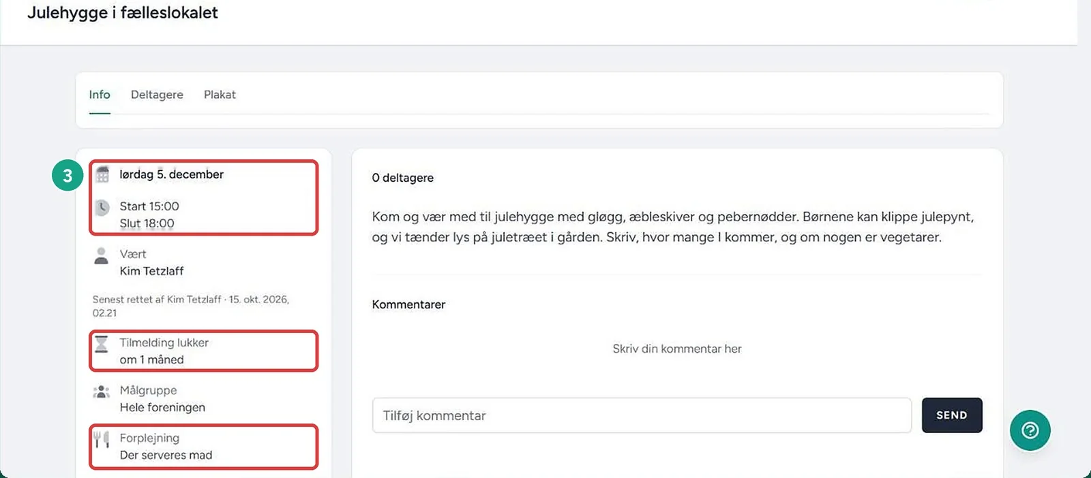Click the host person icon by Vært

coord(101,255)
